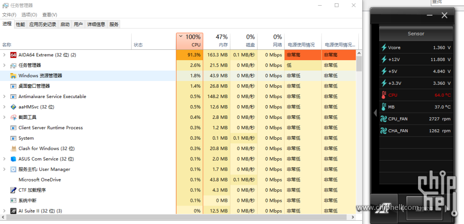The height and width of the screenshot is (224, 464).
Task: Click the 截图工具 scissors icon
Action: [x=13, y=117]
